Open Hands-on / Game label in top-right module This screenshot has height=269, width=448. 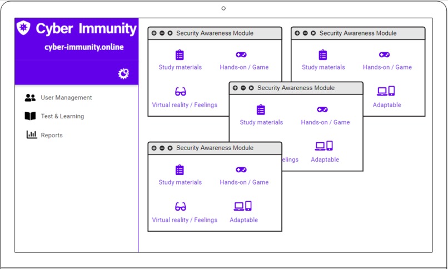pyautogui.click(x=387, y=67)
